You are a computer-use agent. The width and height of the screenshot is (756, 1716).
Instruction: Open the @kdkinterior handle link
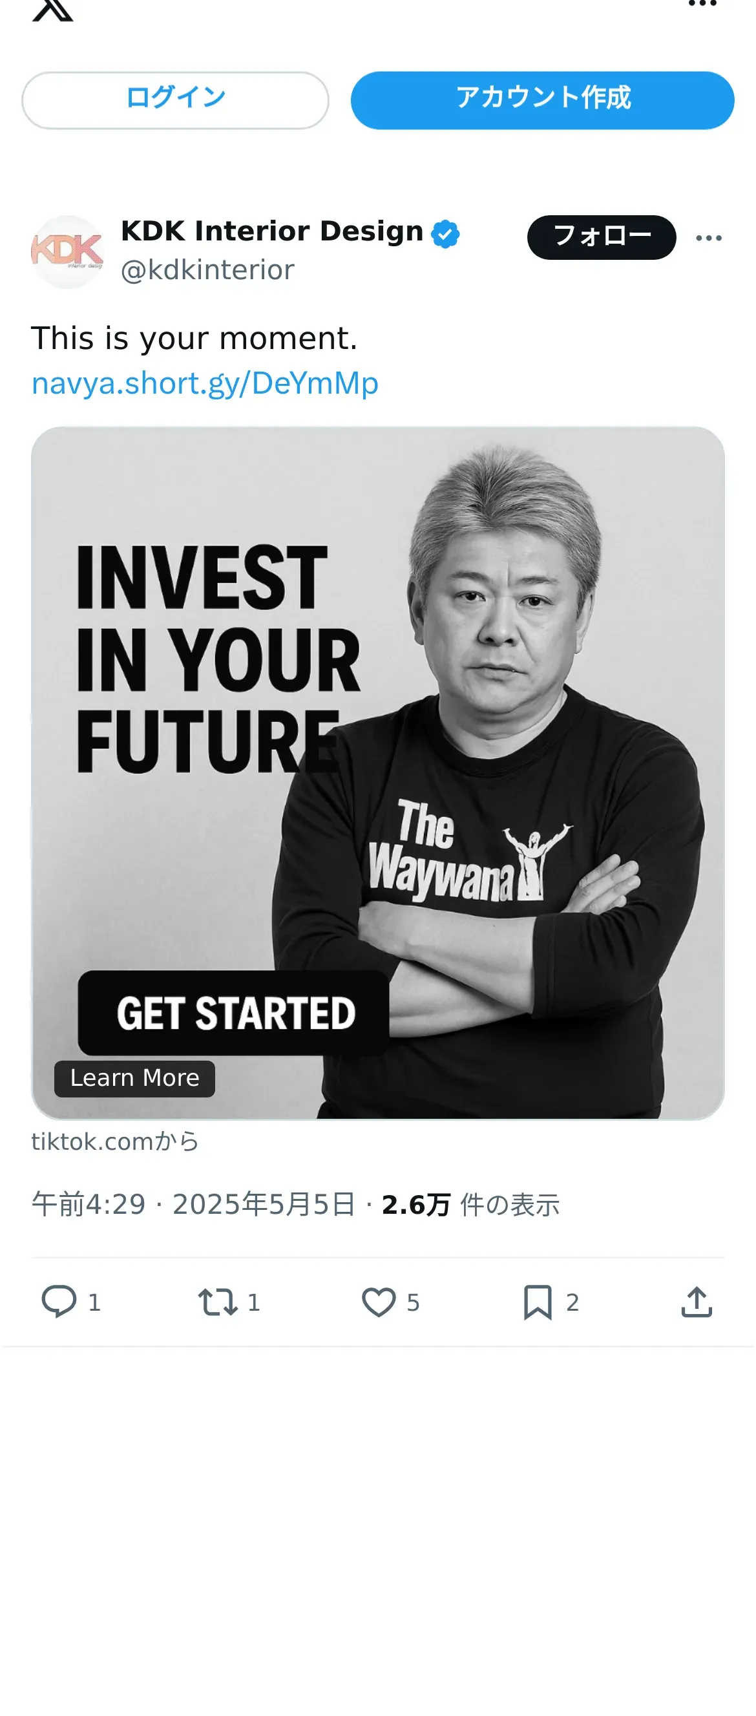point(207,270)
